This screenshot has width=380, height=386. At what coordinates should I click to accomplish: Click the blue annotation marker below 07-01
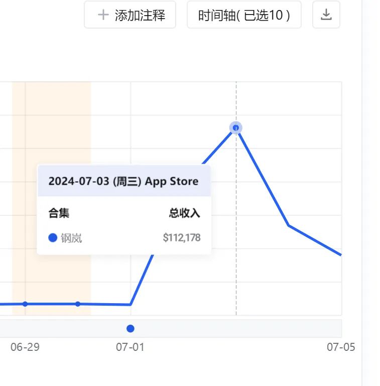131,328
